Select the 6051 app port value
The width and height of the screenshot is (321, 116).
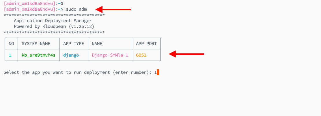click(x=141, y=55)
